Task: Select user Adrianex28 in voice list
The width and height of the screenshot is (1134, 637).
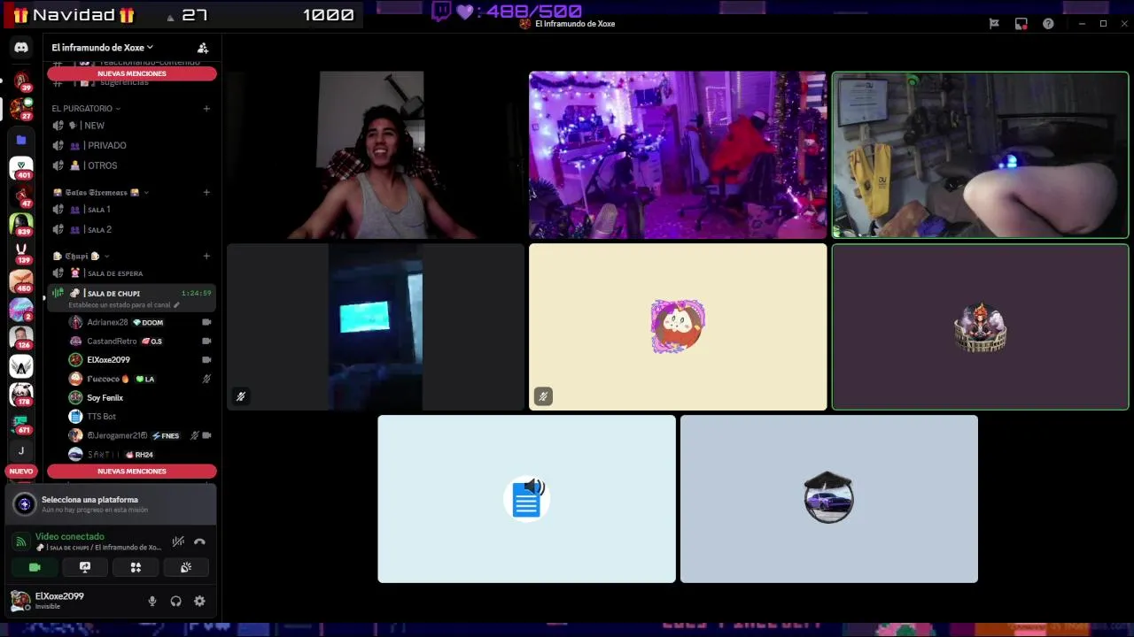Action: tap(141, 322)
